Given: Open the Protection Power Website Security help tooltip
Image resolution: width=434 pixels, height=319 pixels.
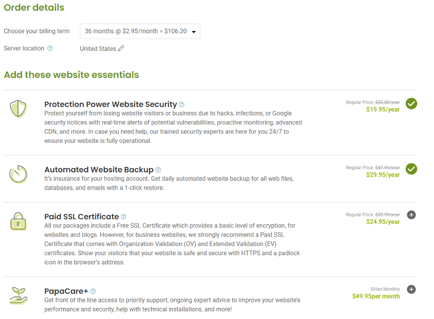Looking at the screenshot, I should click(182, 104).
